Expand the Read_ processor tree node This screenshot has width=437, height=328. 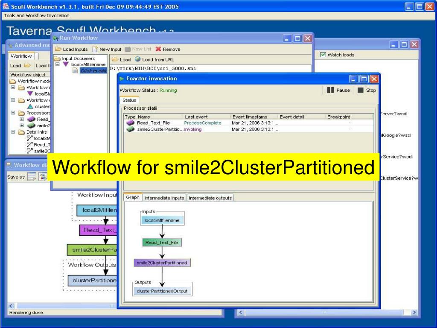pyautogui.click(x=22, y=119)
